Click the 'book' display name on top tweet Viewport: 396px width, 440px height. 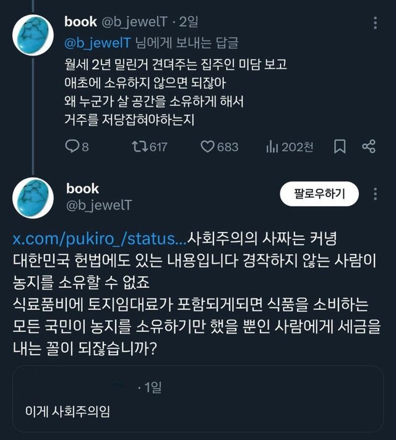pyautogui.click(x=80, y=22)
